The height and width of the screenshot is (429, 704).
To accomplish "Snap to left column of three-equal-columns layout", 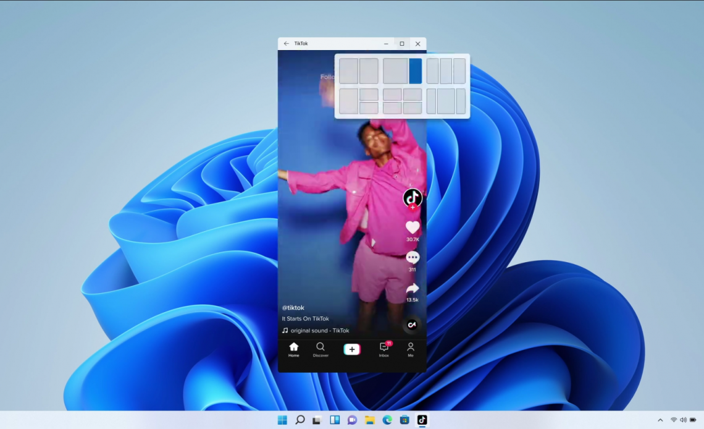I will (x=432, y=71).
